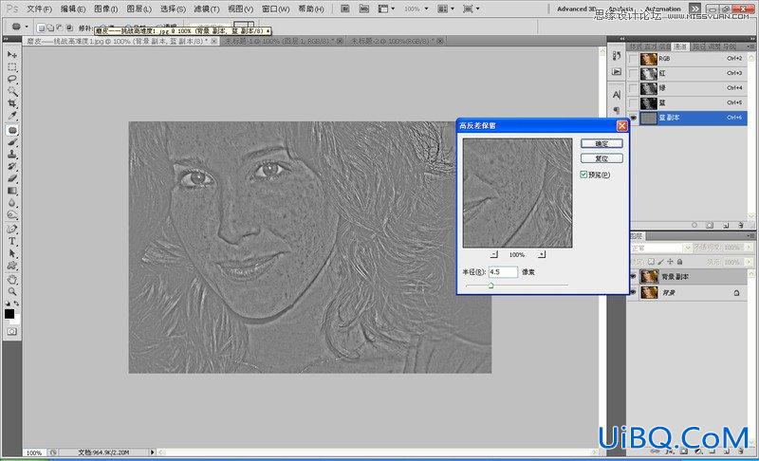Select the Lasso tool
This screenshot has width=759, height=461.
click(12, 80)
